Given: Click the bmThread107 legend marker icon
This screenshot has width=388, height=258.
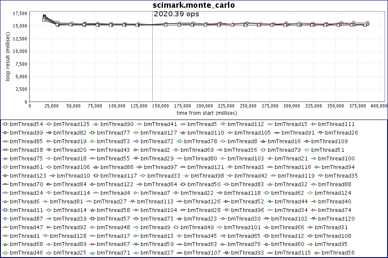Looking at the screenshot, I should tap(180, 253).
